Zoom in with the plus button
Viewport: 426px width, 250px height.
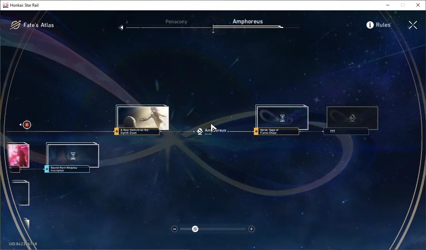coord(252,229)
